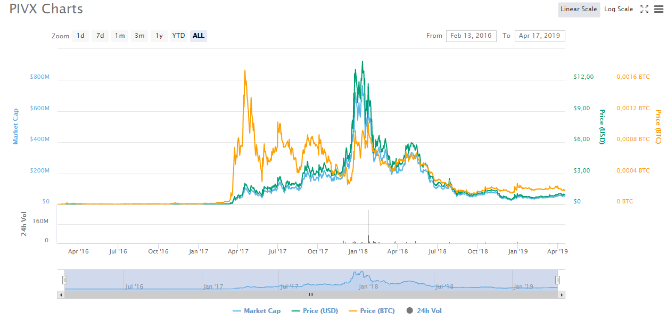The width and height of the screenshot is (667, 320).
Task: Click the Market Cap axis title
Action: click(15, 126)
